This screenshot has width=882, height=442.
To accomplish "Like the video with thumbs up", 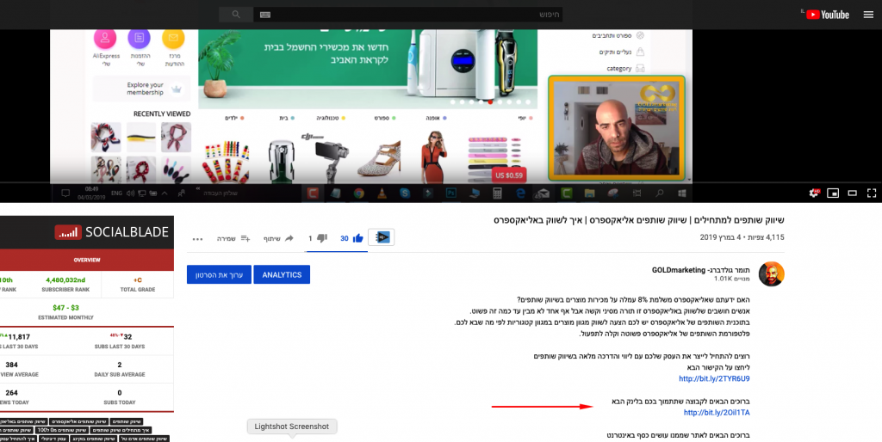I will [x=357, y=238].
